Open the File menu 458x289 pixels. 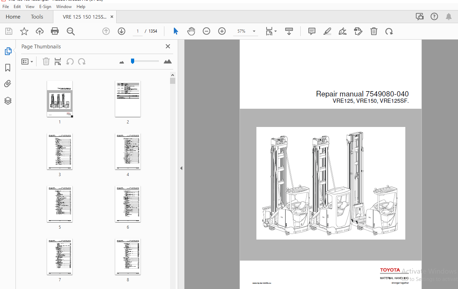pos(6,7)
